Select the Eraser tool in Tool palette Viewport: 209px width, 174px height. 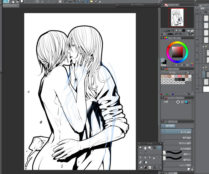pos(140,162)
